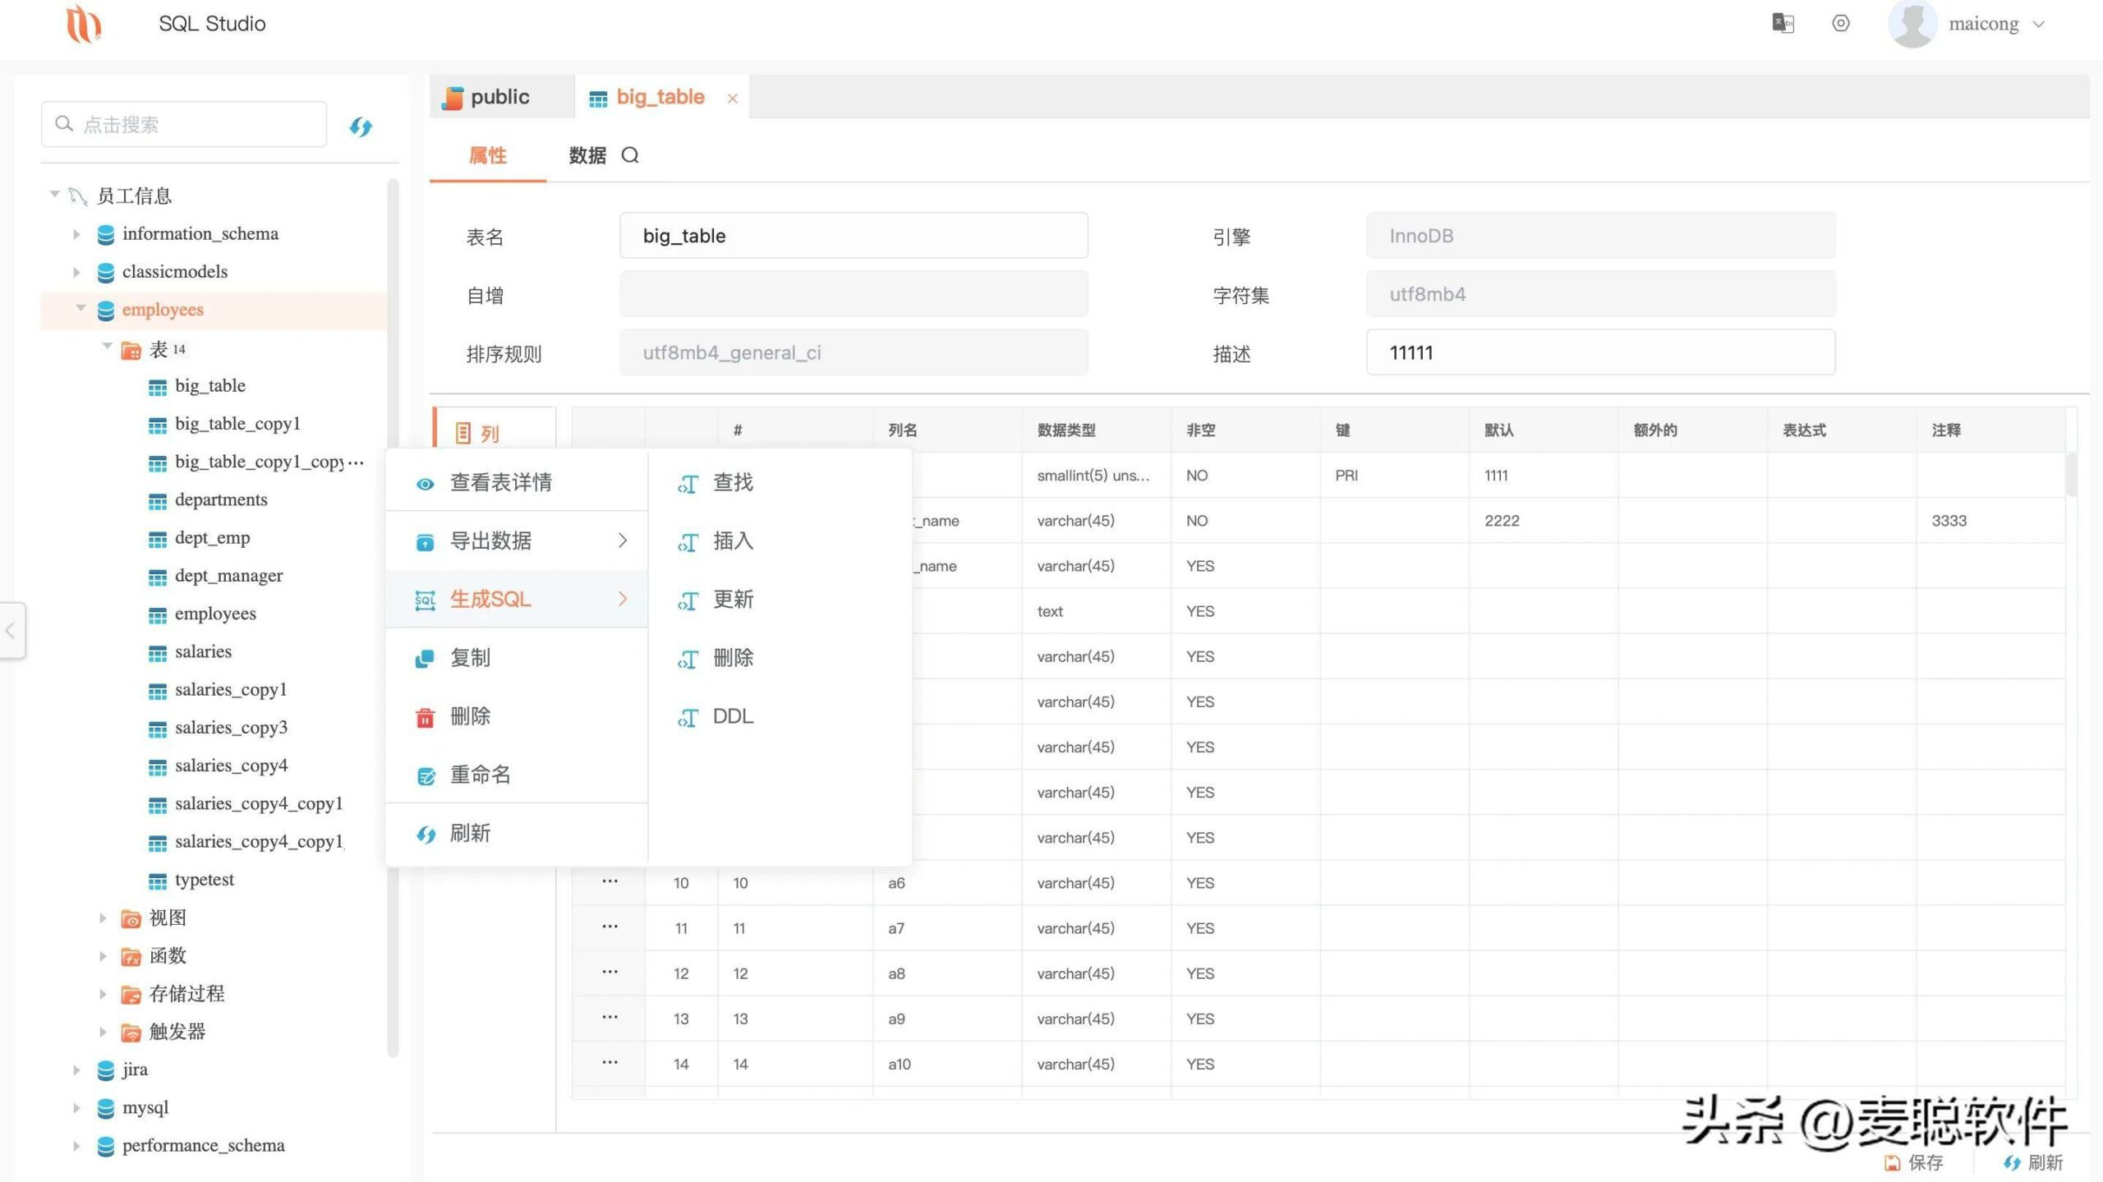The image size is (2103, 1182).
Task: Collapse the employees database node
Action: (81, 309)
